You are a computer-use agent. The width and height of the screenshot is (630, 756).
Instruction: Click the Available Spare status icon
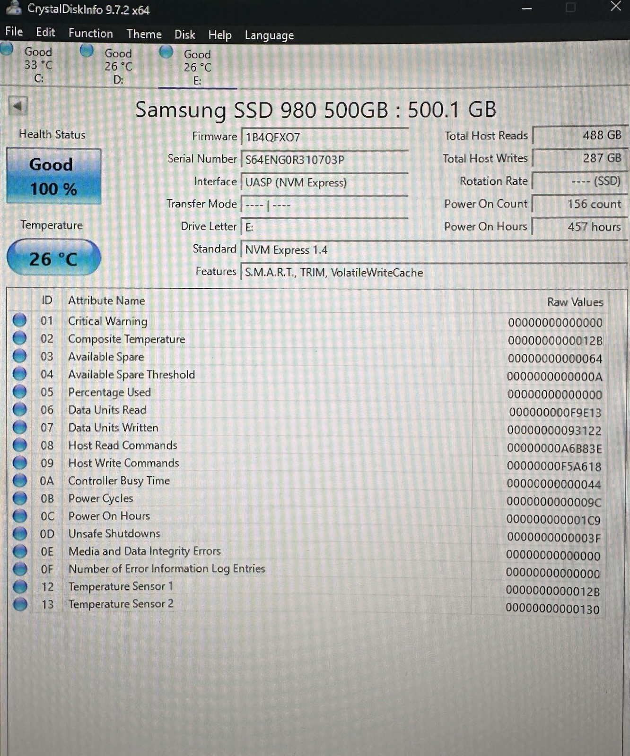[19, 356]
